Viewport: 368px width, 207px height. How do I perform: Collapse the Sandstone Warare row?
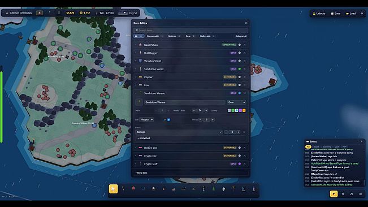(x=135, y=93)
